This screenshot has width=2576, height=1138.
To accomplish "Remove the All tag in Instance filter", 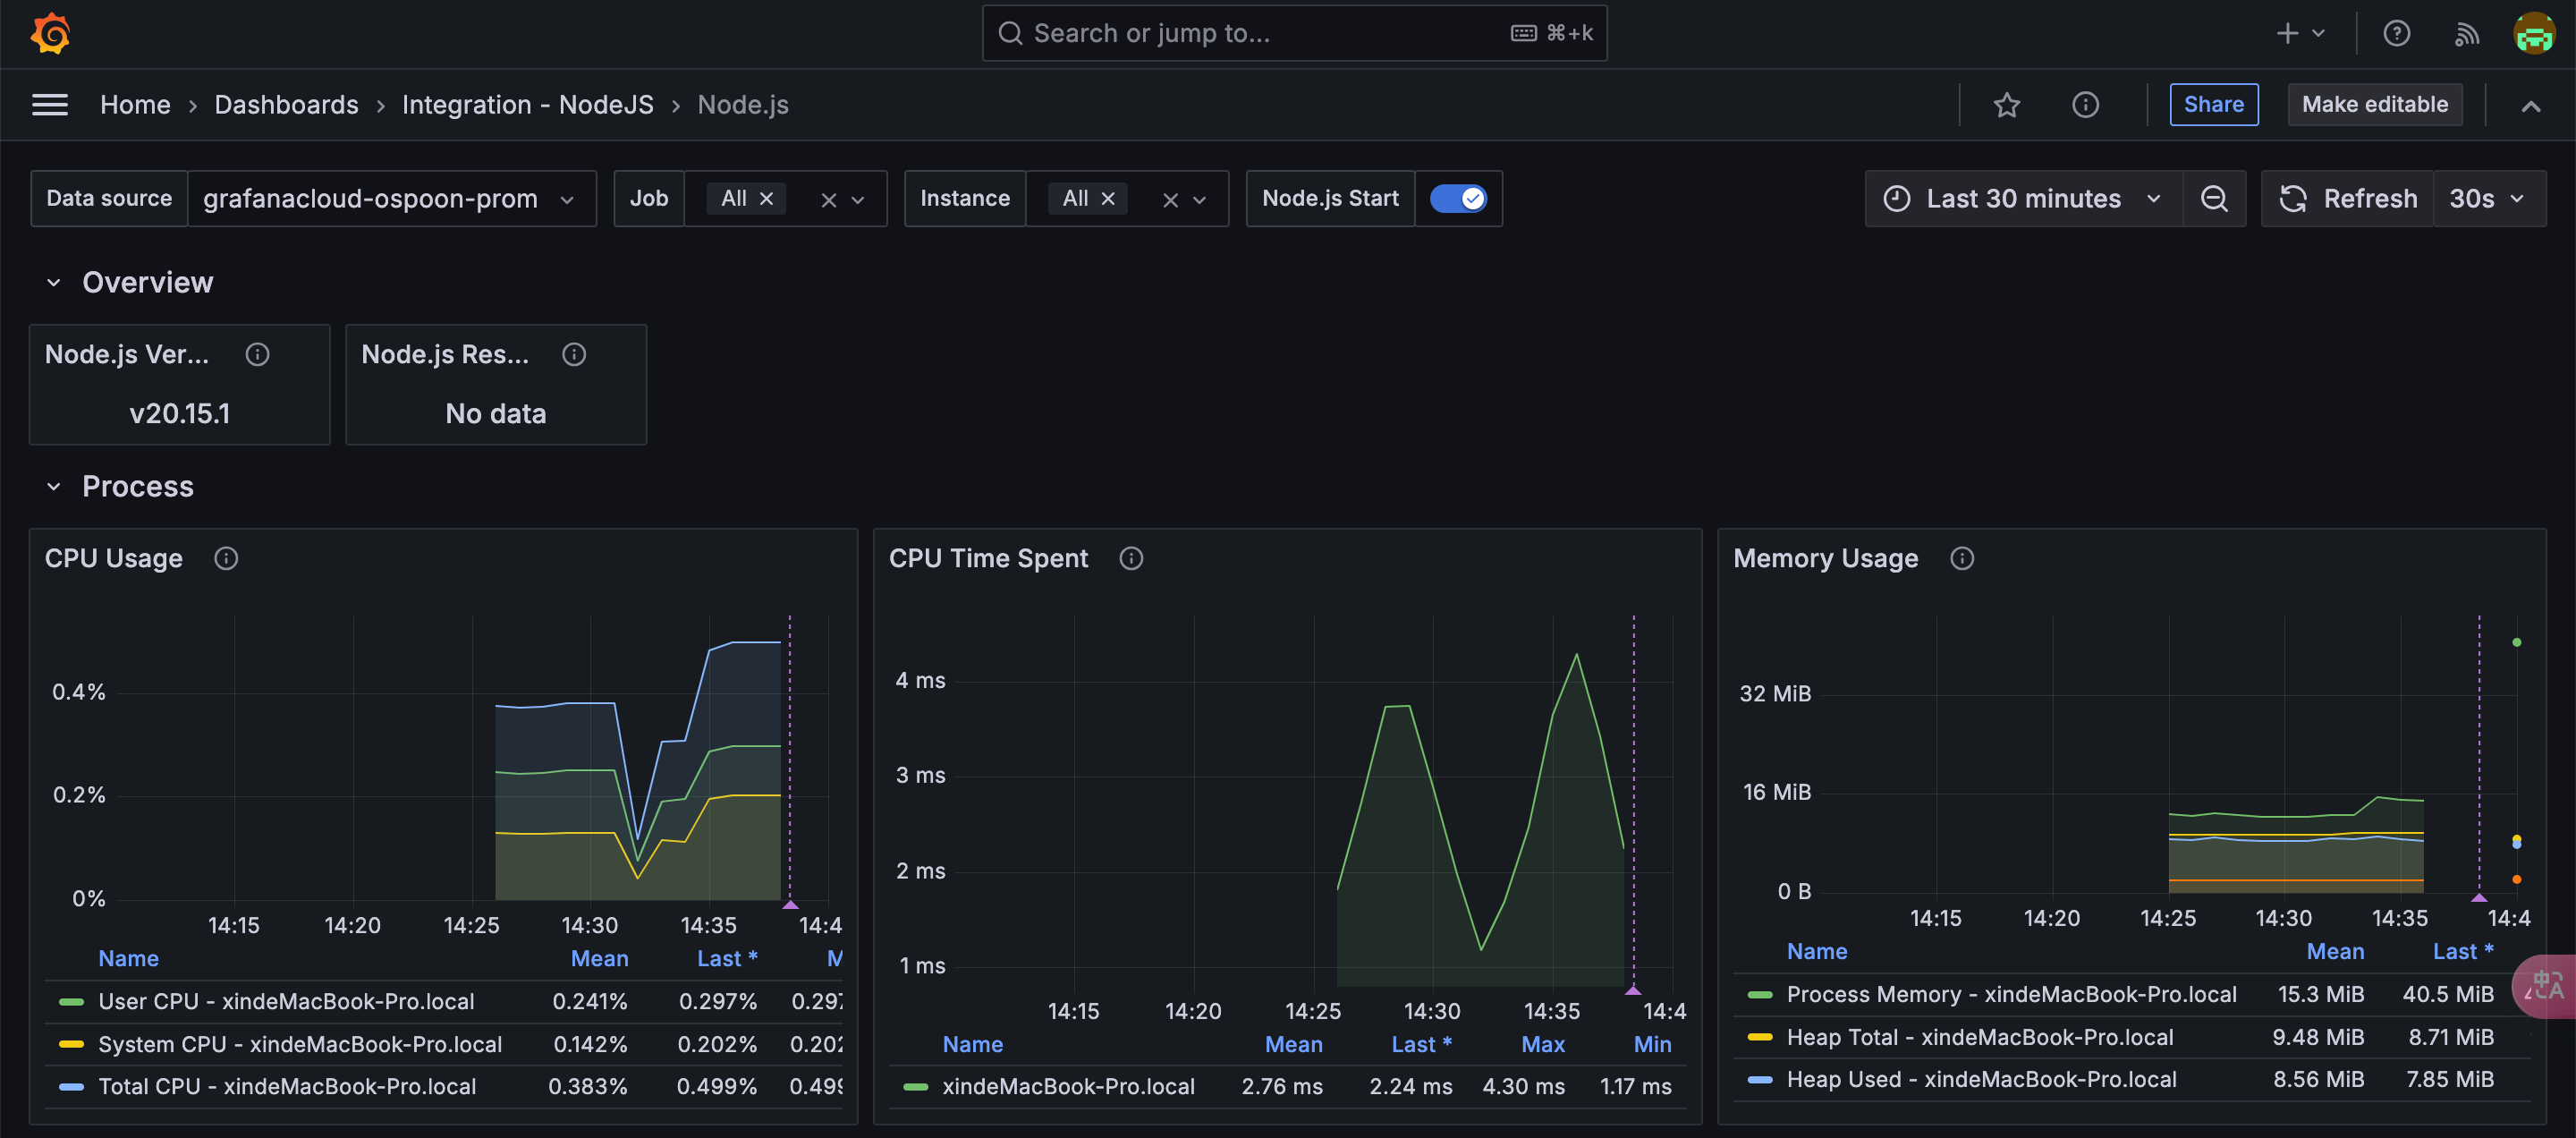I will 1108,199.
